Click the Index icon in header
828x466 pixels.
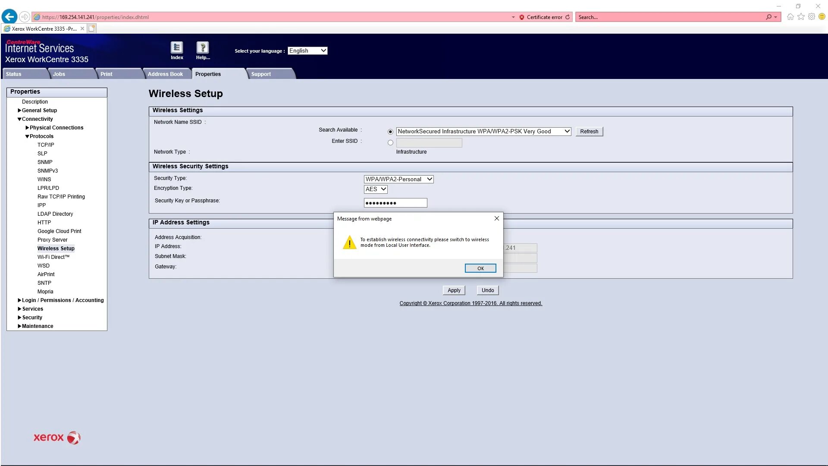tap(177, 48)
